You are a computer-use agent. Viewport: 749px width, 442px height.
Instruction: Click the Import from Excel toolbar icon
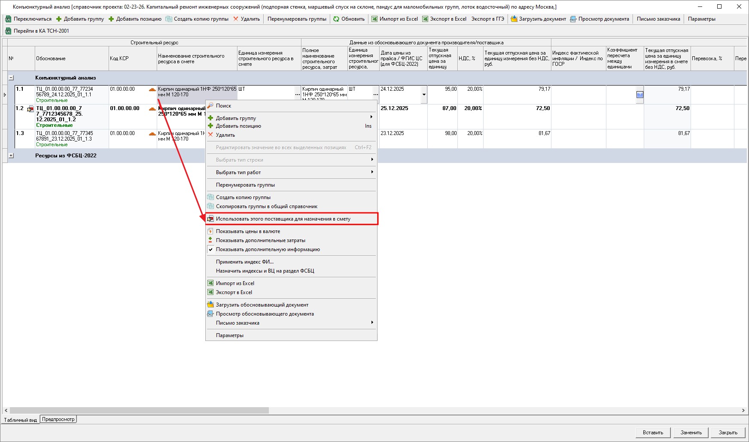[374, 19]
